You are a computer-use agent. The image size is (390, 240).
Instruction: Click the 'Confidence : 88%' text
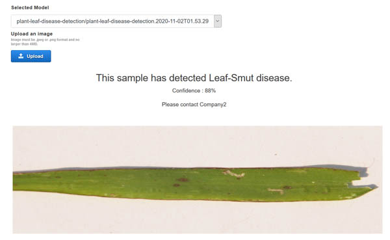(194, 90)
